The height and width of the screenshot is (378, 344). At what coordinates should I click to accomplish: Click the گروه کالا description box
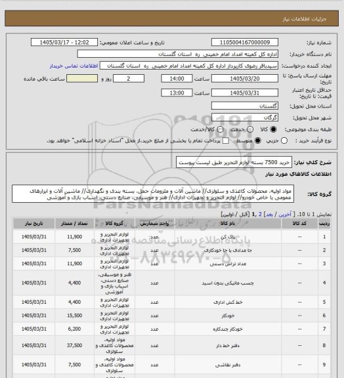click(x=153, y=194)
